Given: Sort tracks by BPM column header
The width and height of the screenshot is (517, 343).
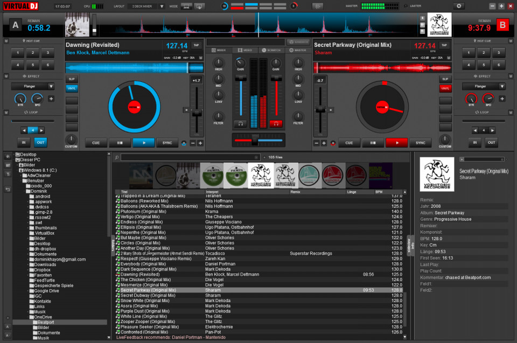Looking at the screenshot, I should pos(388,192).
